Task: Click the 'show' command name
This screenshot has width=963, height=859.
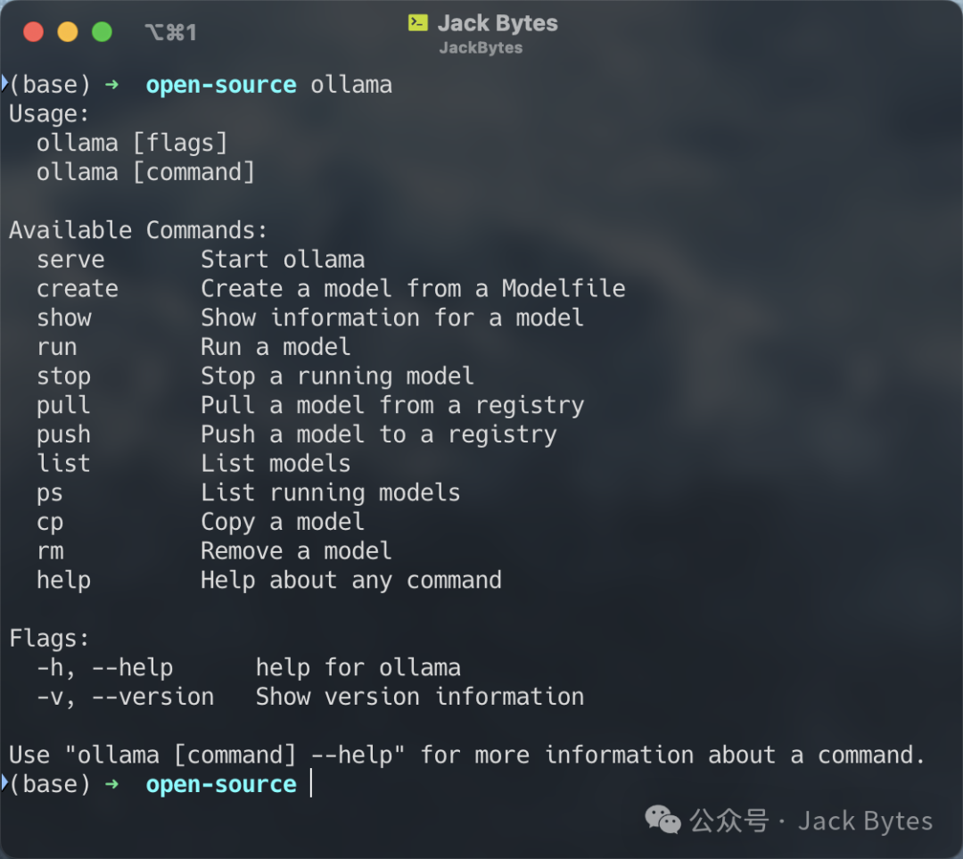Action: coord(64,318)
